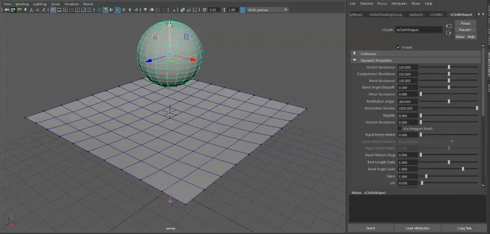Toggle the Gate Mask icon
This screenshot has height=234, width=490.
[71, 10]
